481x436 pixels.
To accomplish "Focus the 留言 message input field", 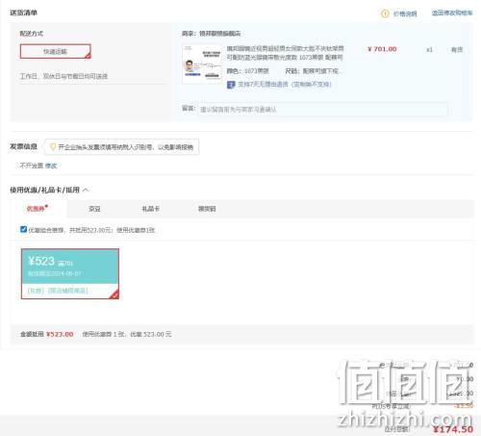I will 322,110.
